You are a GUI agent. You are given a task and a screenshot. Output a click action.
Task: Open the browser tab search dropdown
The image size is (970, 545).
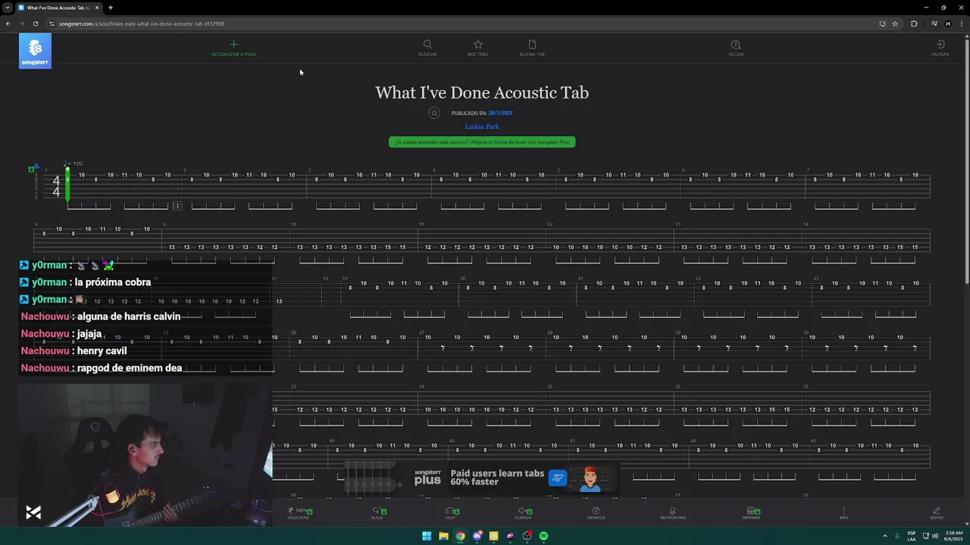7,8
